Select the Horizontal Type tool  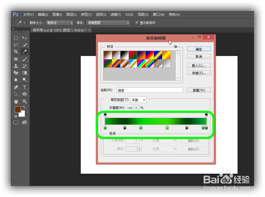coord(24,87)
